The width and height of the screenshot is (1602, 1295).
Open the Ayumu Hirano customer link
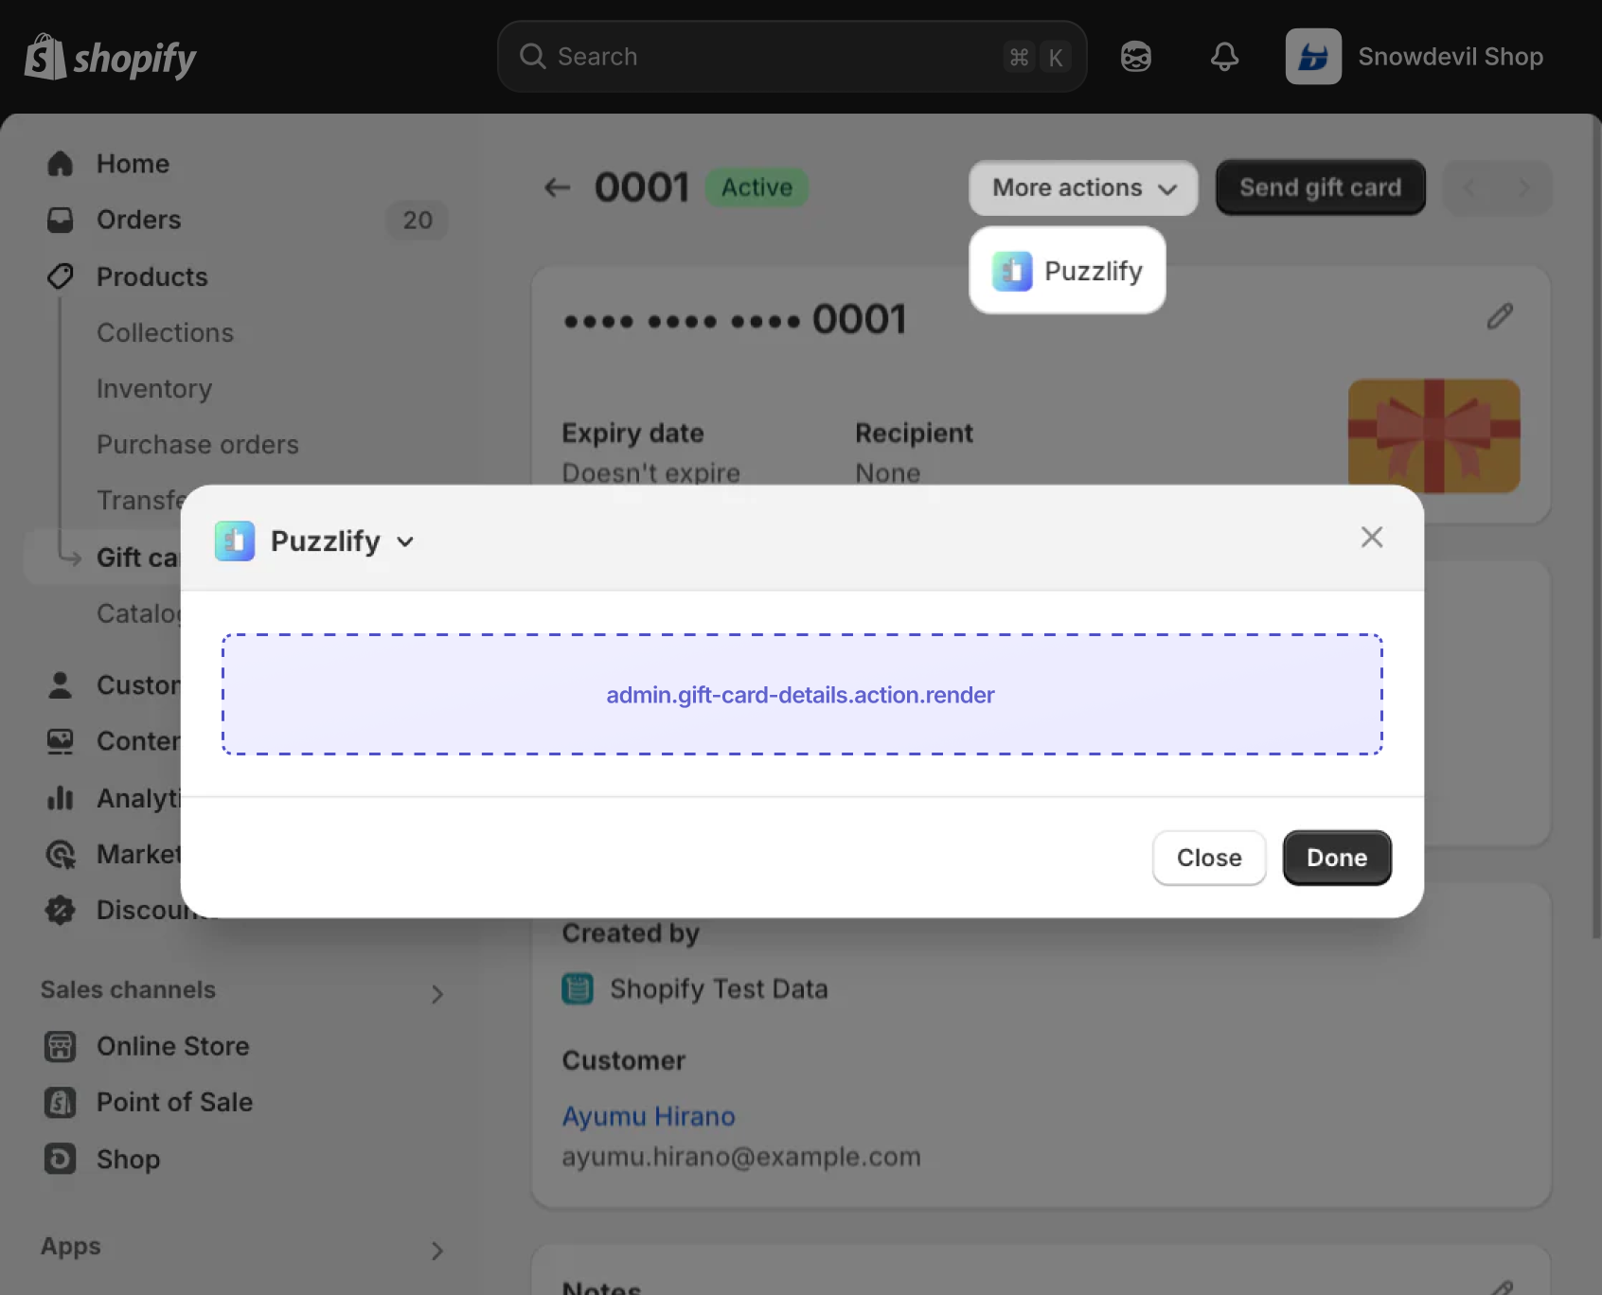coord(649,1117)
